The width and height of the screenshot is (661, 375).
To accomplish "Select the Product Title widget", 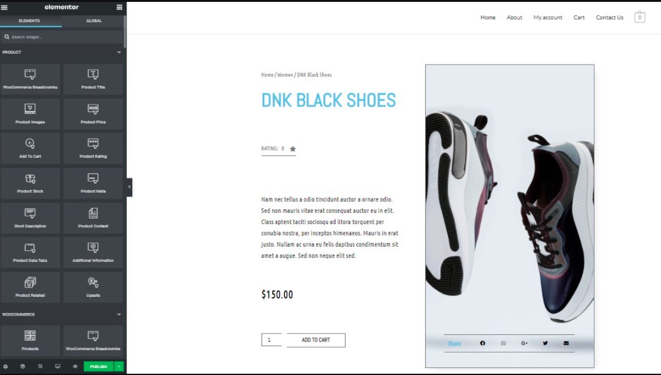I will point(93,79).
